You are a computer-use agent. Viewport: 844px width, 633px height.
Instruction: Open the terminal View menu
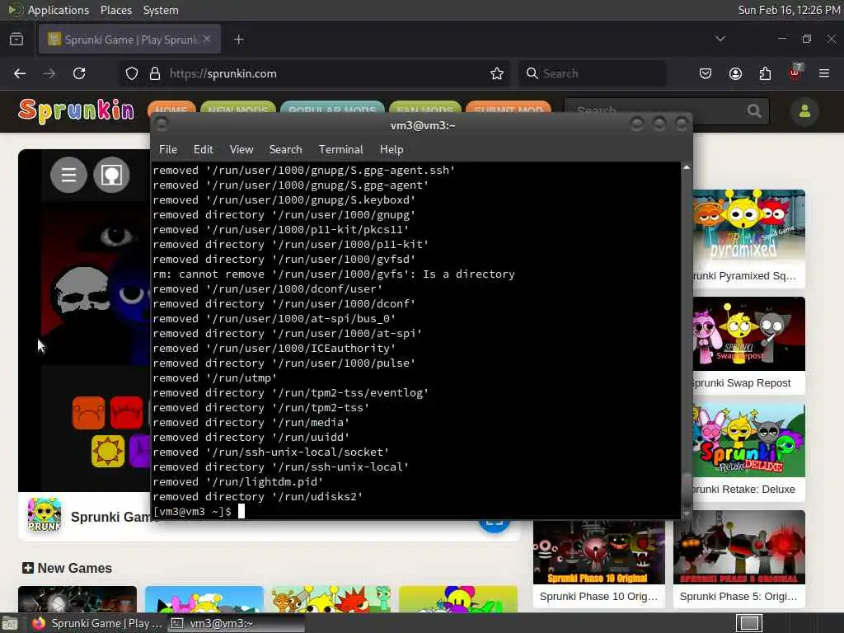point(241,150)
